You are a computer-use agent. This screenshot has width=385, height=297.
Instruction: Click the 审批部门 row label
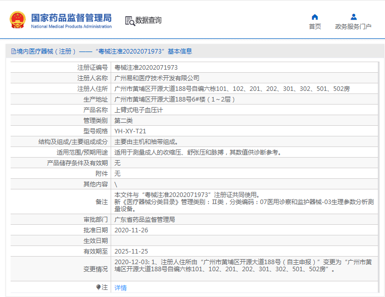(95, 219)
